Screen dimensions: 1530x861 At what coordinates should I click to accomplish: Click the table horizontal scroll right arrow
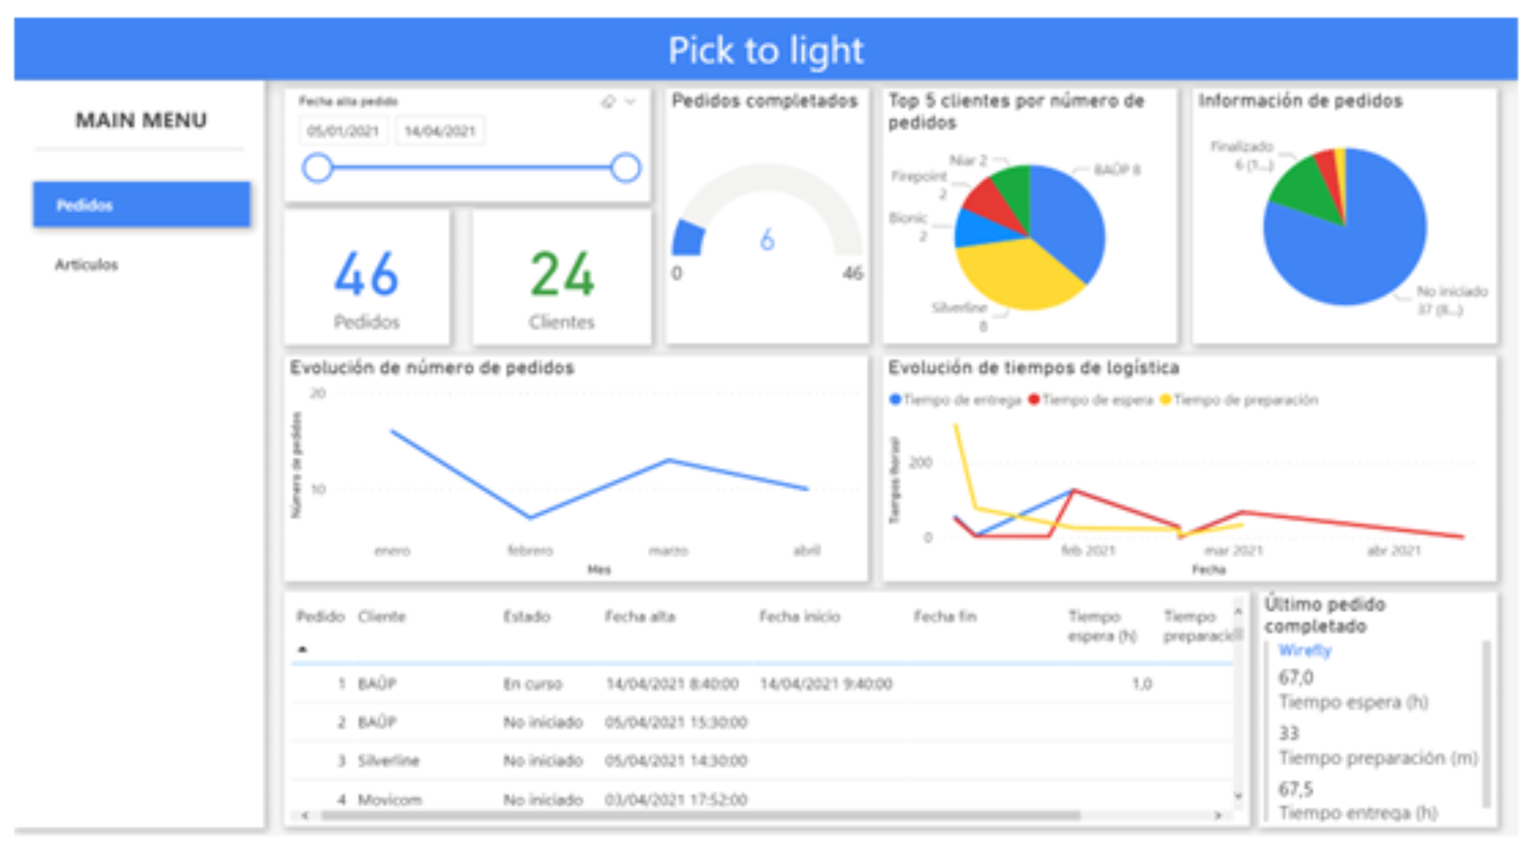point(1217,815)
